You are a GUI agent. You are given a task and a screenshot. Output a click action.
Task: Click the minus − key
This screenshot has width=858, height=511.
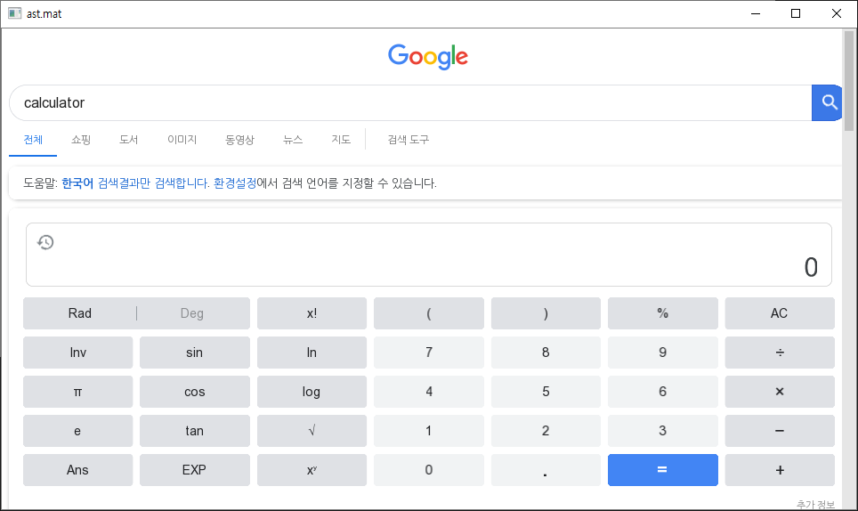point(780,431)
